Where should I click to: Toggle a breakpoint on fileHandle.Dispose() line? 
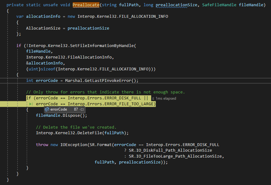coord(3,115)
